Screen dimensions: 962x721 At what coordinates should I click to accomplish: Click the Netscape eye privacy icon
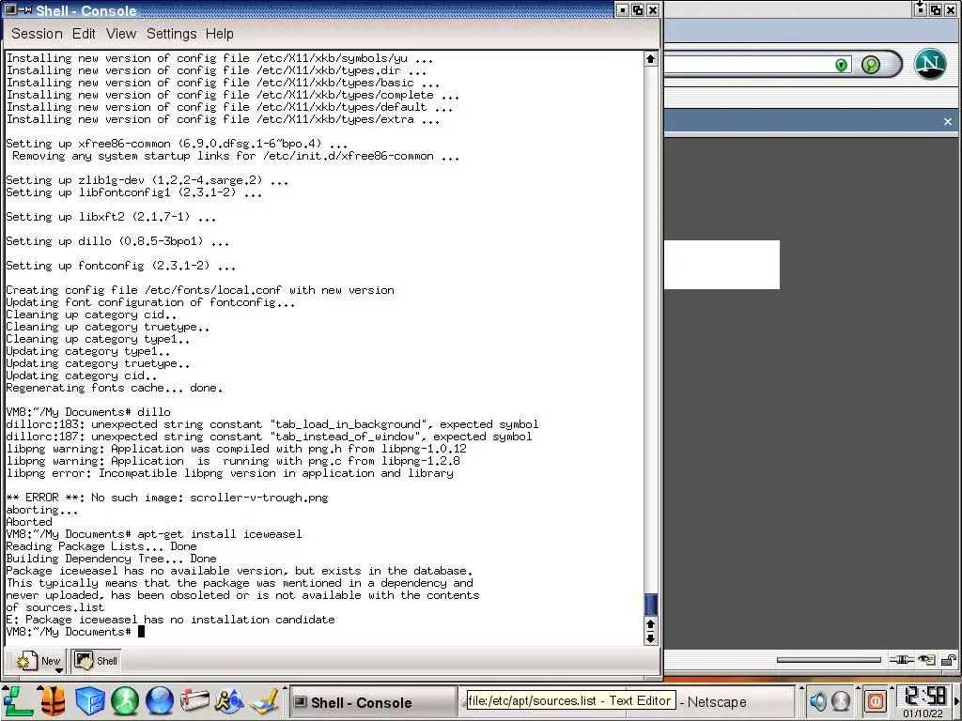point(926,660)
